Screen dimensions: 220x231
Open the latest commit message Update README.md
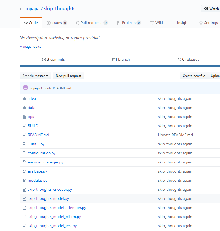tap(56, 88)
